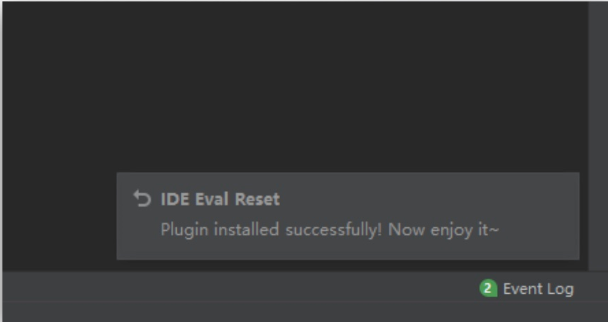Click the strip beneath the status bar
608x322 pixels.
pos(305,312)
